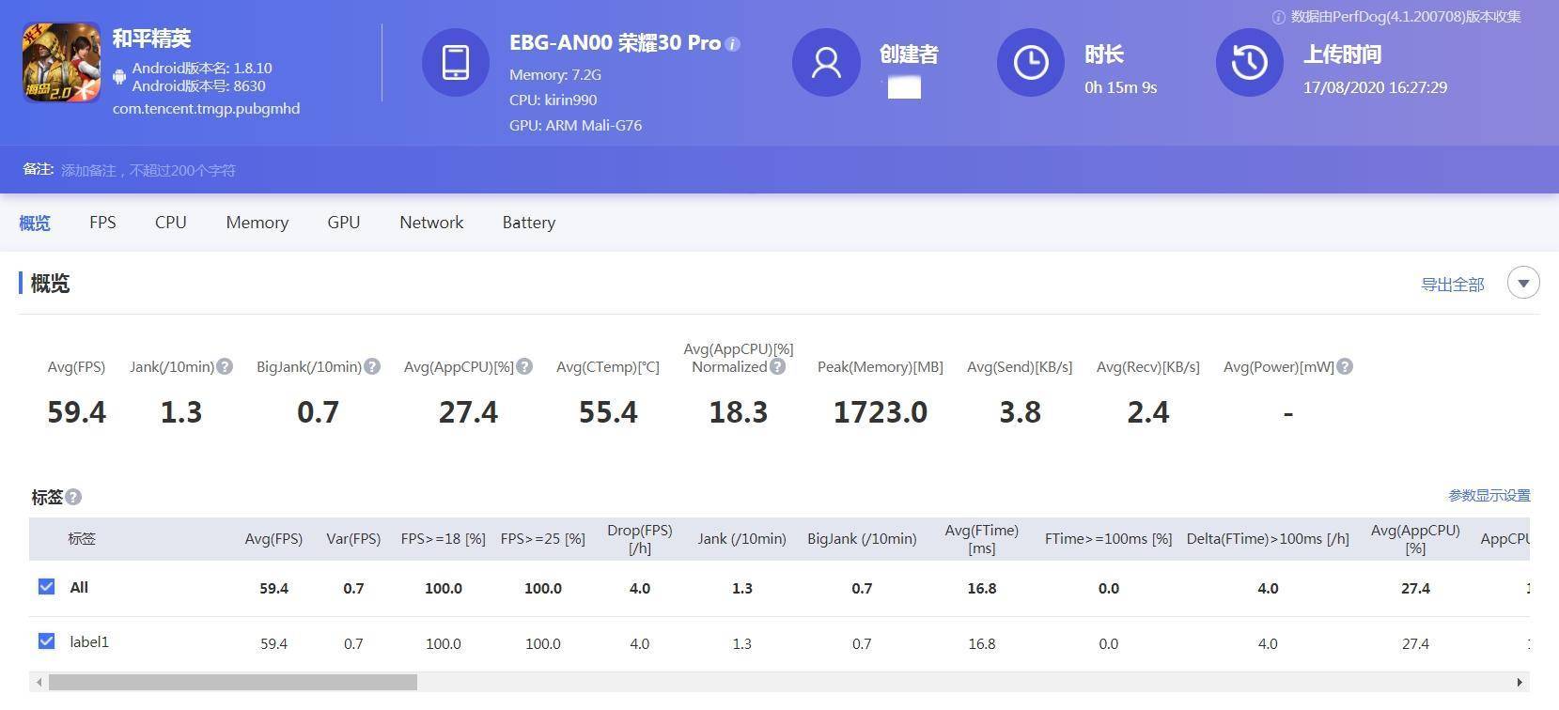Click the help icon next to Normalized
Screen dimensions: 1559x710
777,366
